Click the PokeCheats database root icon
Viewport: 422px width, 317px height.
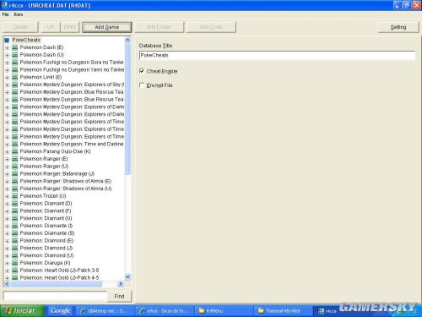(8, 41)
